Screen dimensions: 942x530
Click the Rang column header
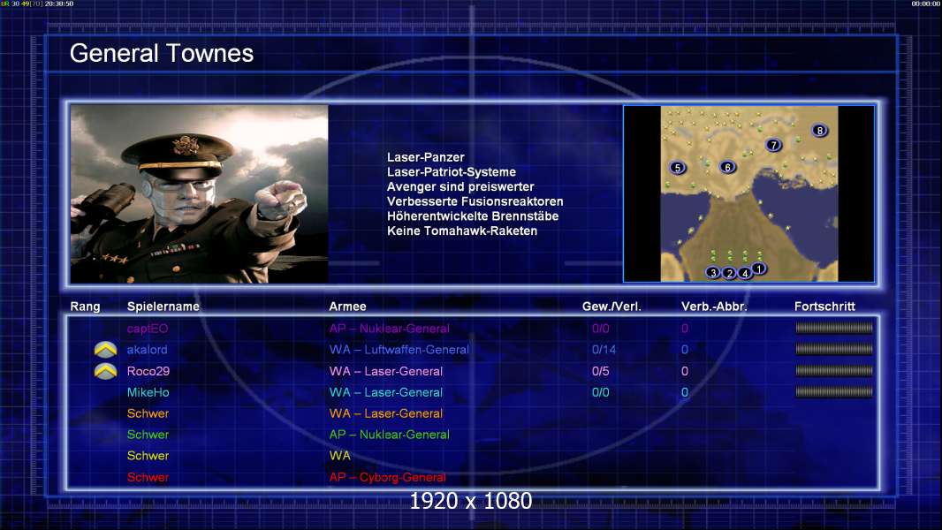[86, 307]
